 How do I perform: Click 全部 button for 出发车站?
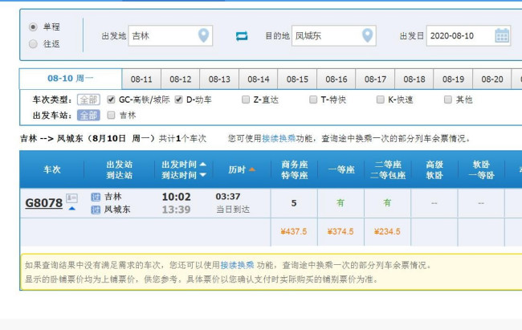tap(88, 115)
